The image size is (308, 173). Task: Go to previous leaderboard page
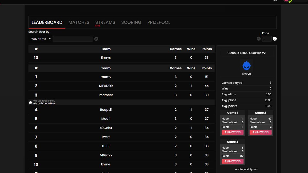click(x=259, y=39)
